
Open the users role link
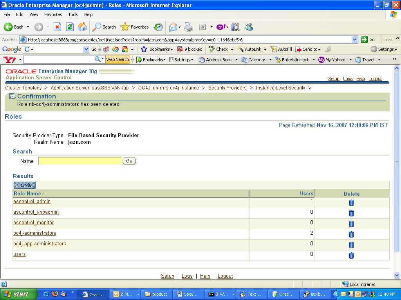point(20,254)
